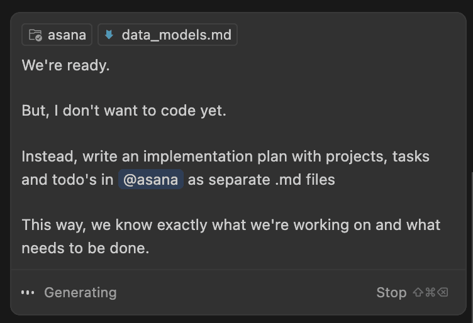Place cursor in the "We're ready." line

[x=65, y=65]
